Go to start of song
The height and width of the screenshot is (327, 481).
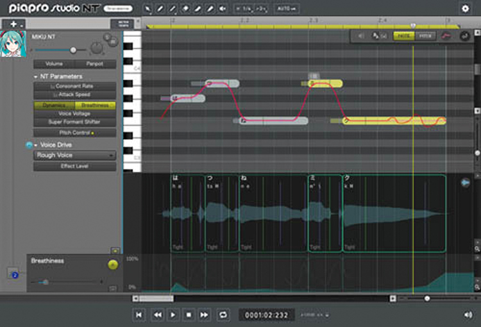[139, 315]
